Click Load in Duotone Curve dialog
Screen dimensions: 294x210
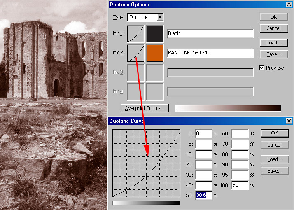point(275,159)
